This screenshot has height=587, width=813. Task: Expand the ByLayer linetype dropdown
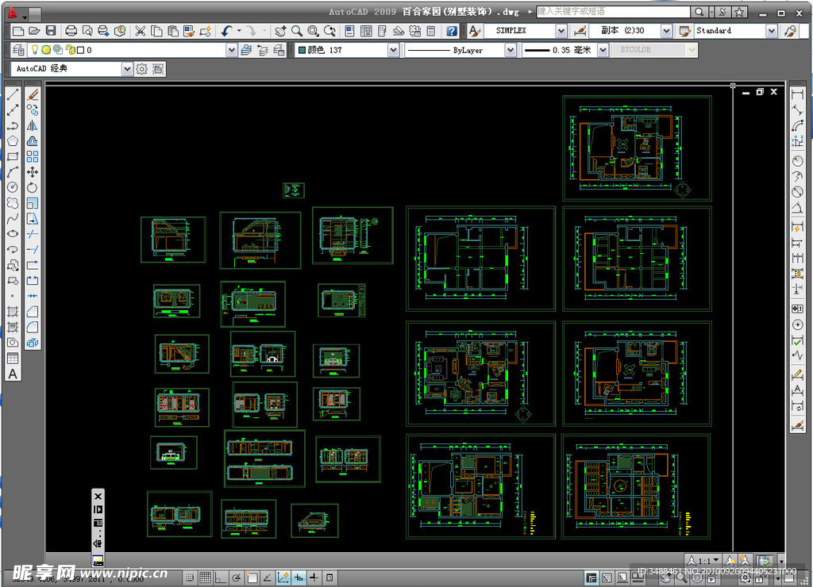(x=510, y=50)
